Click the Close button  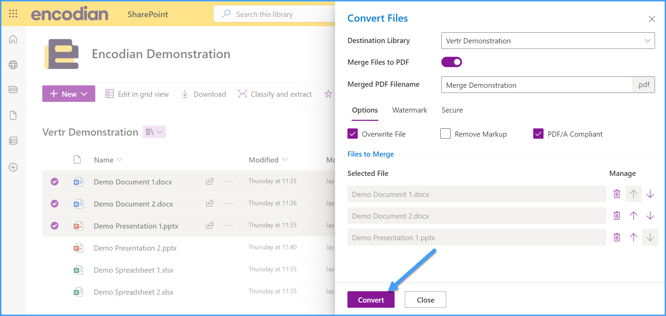(426, 299)
